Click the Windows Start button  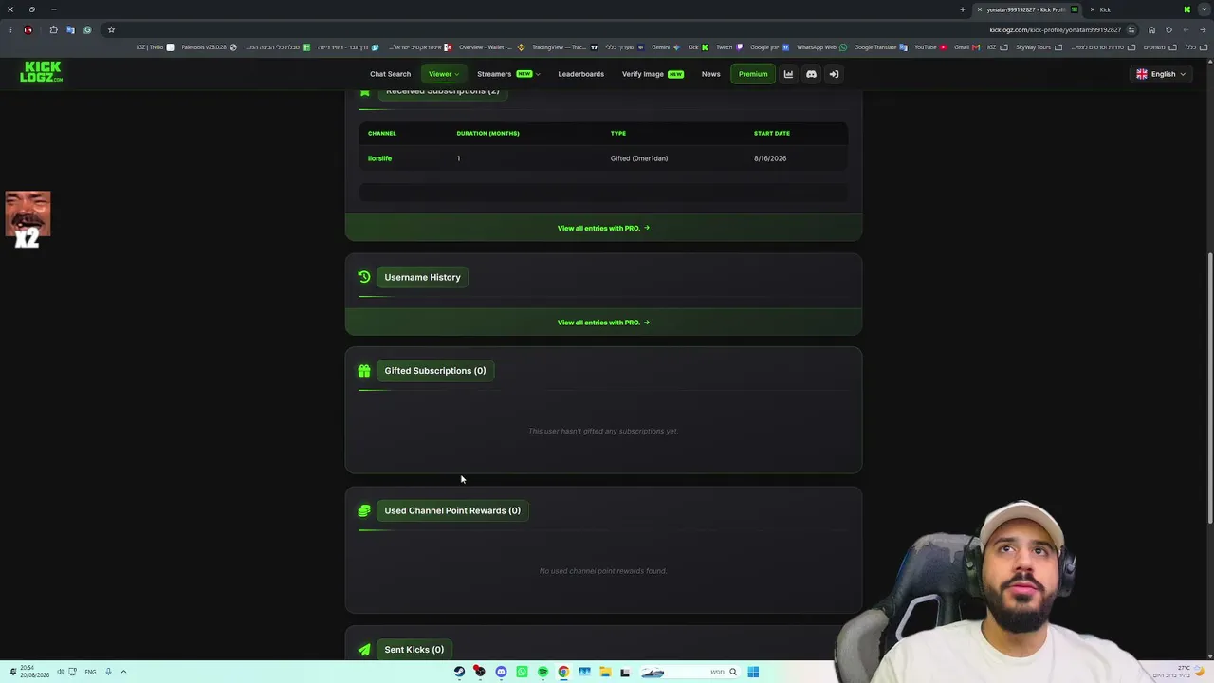753,672
